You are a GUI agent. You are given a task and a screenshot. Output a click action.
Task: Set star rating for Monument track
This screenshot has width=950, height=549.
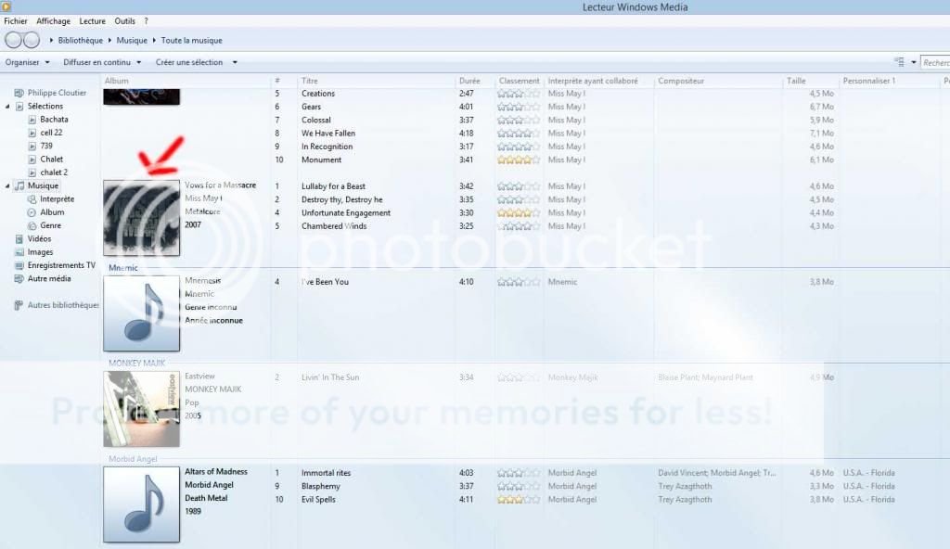[518, 160]
